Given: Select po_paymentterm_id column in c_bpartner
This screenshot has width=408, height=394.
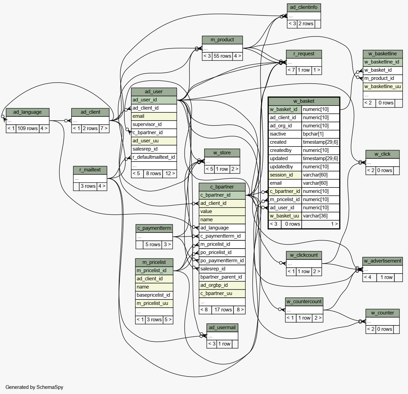Looking at the screenshot, I should (222, 261).
